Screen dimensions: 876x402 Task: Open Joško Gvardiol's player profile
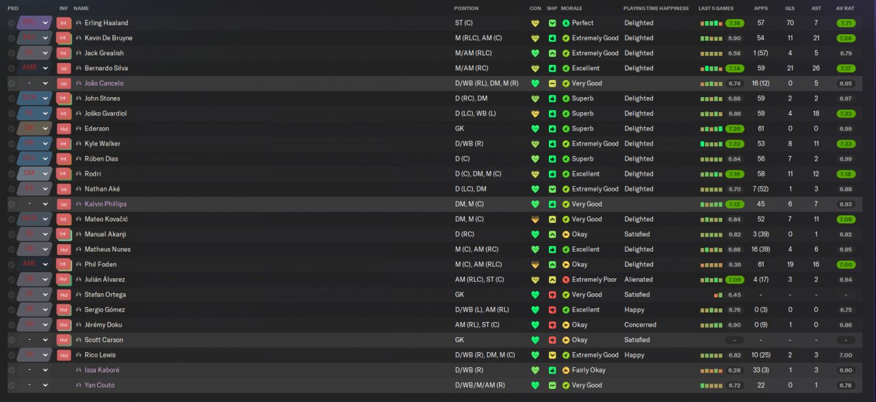pos(105,113)
